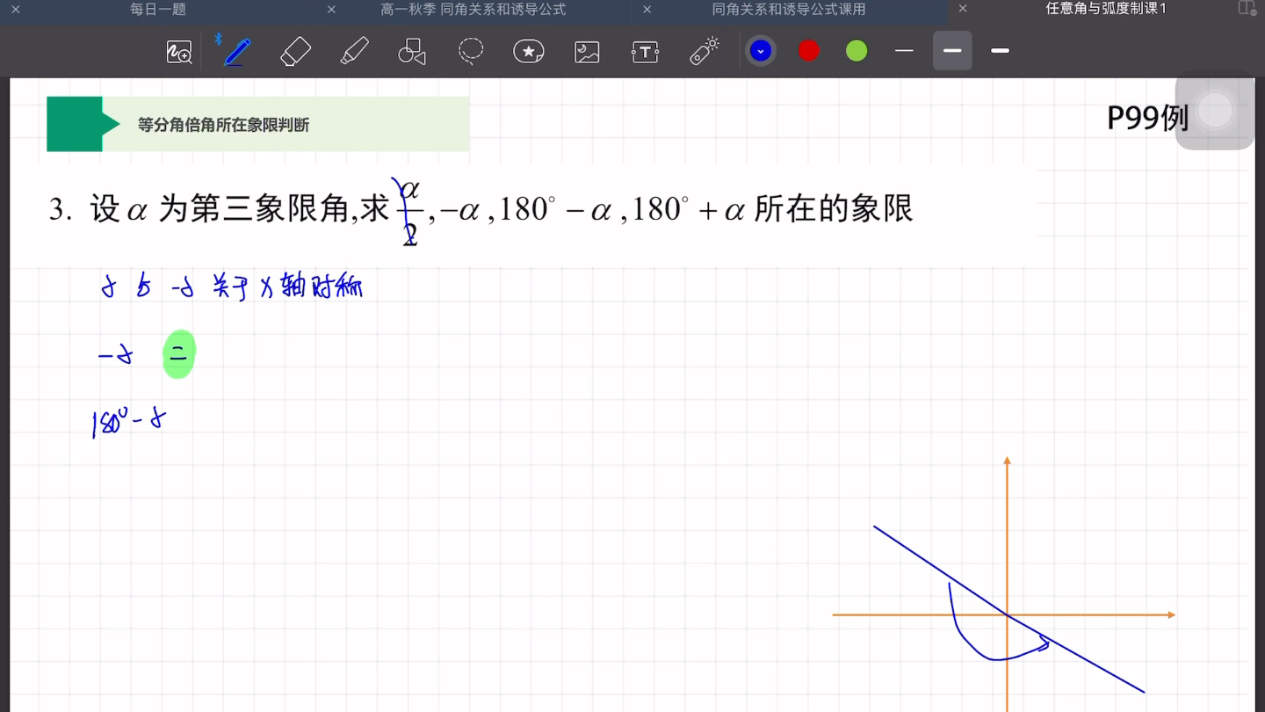This screenshot has width=1265, height=712.
Task: Choose the red pen color
Action: (808, 51)
